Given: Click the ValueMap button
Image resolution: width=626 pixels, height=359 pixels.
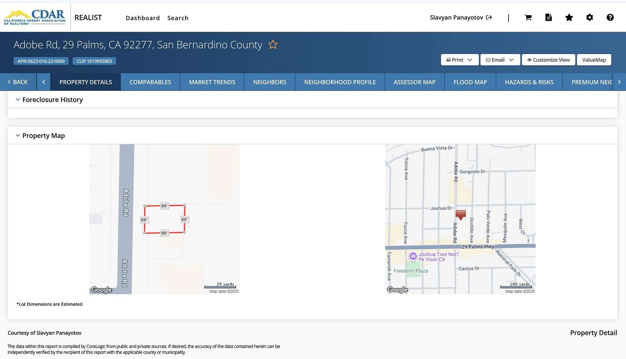Looking at the screenshot, I should point(594,60).
